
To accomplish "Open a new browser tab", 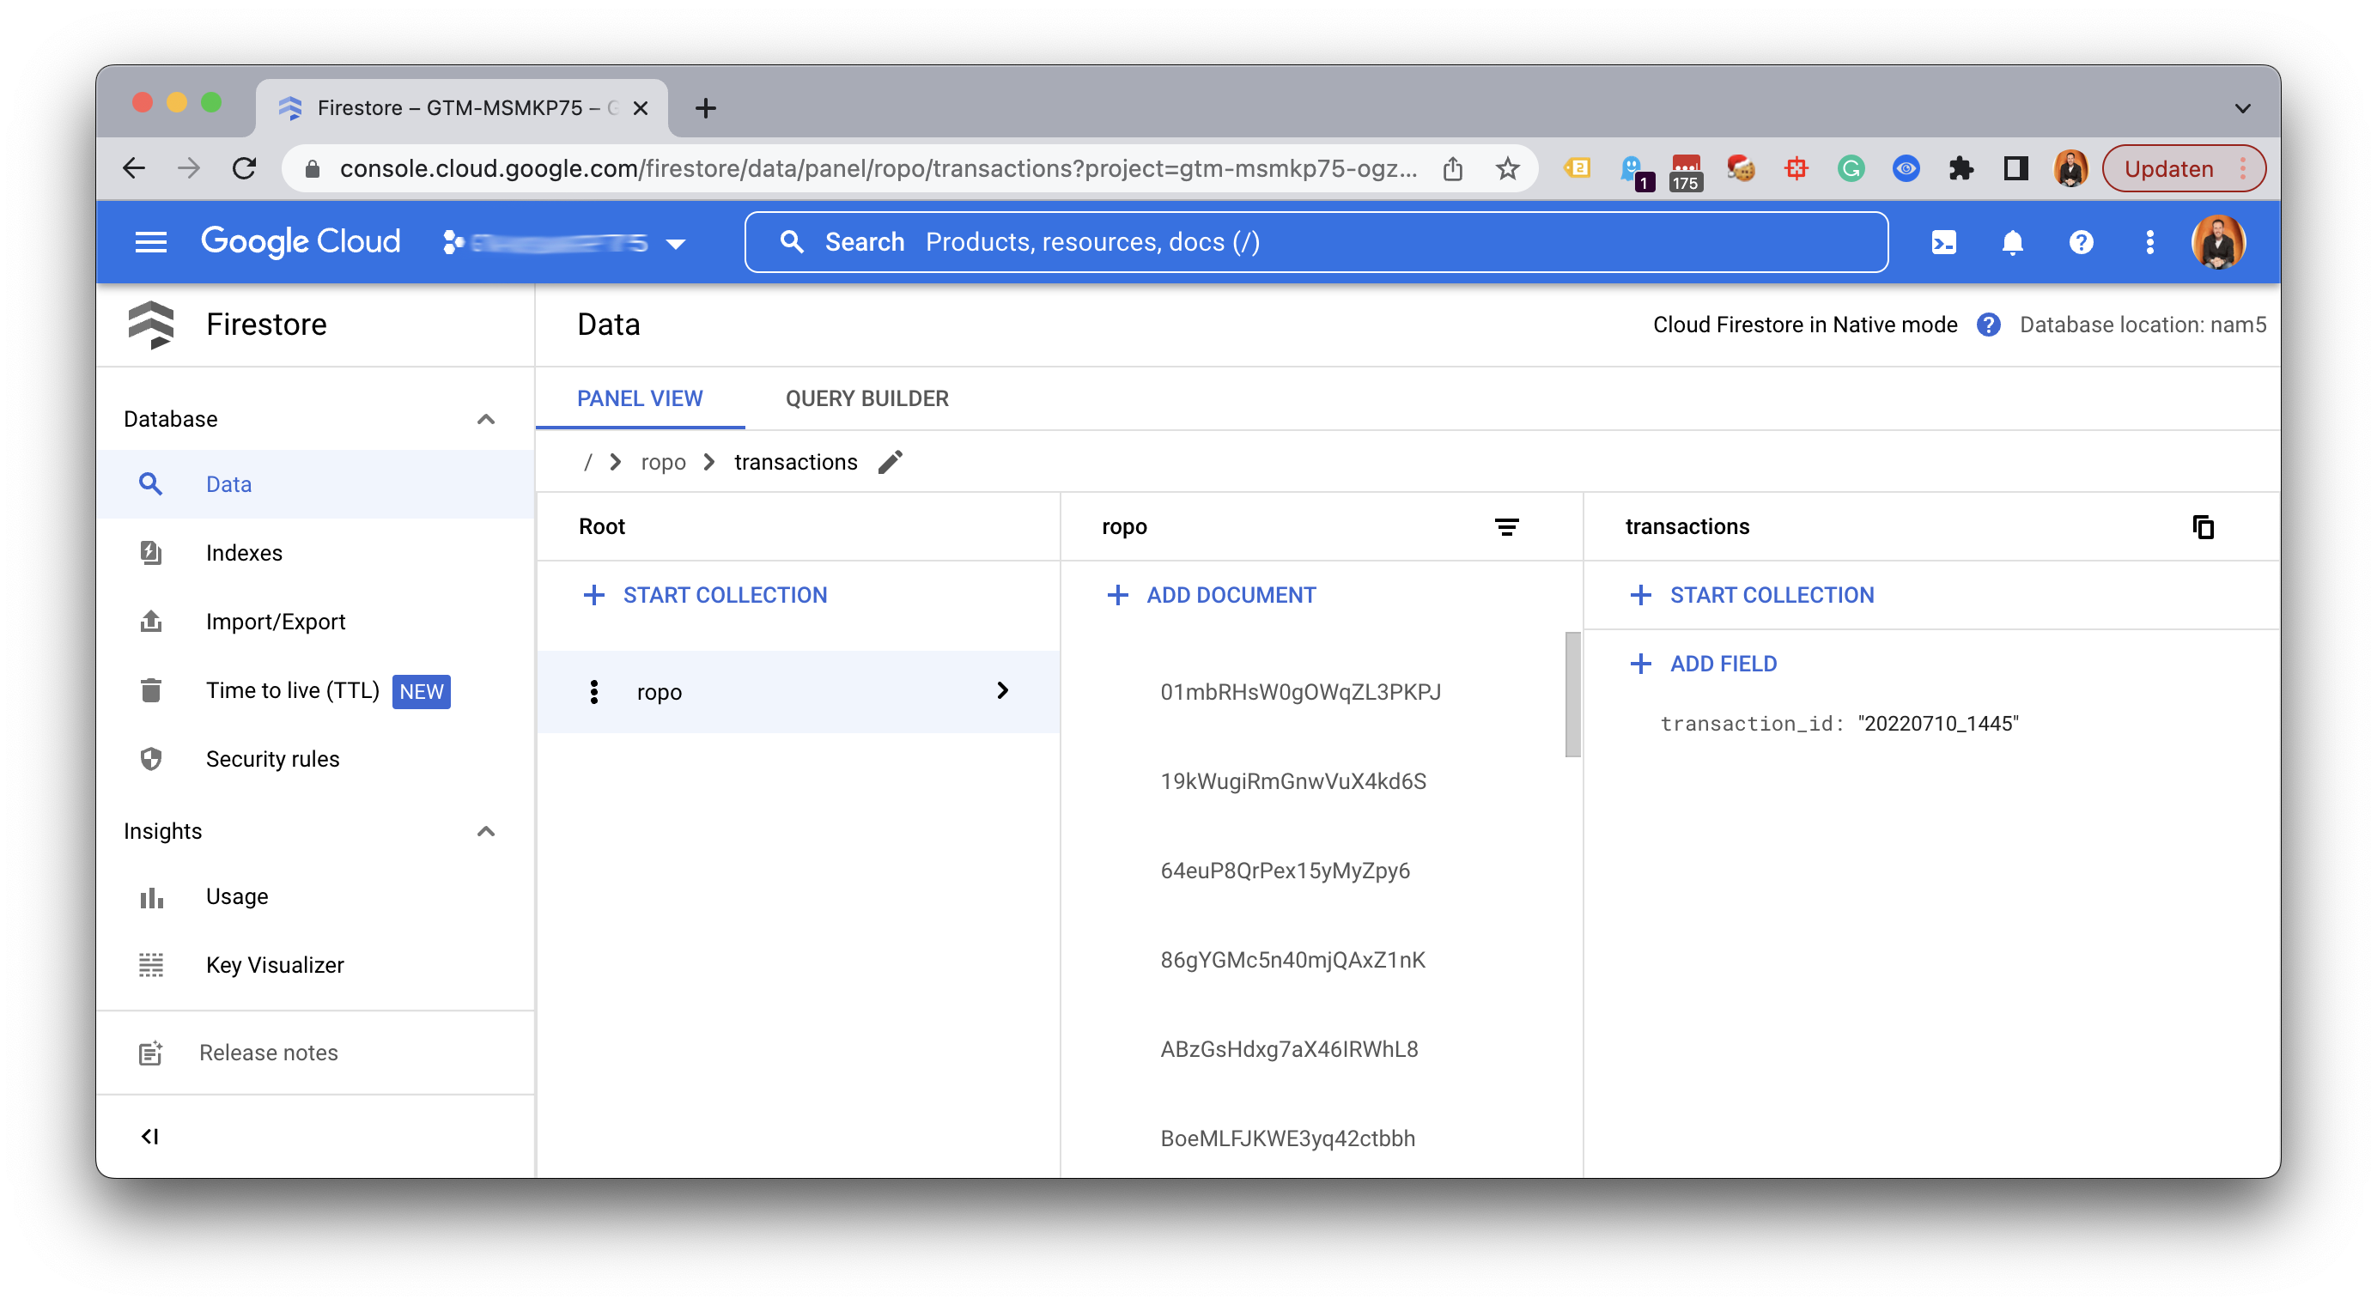I will click(x=706, y=108).
